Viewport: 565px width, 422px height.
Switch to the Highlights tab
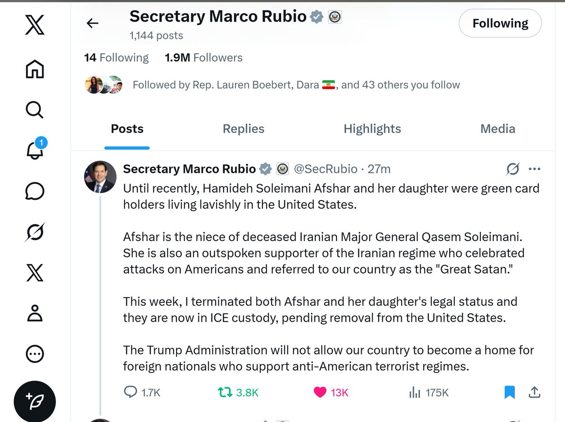pos(372,129)
